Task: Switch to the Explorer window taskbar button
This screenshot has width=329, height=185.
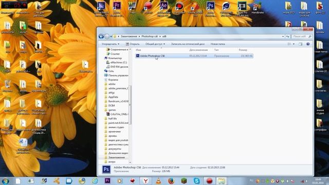Action: (x=222, y=181)
